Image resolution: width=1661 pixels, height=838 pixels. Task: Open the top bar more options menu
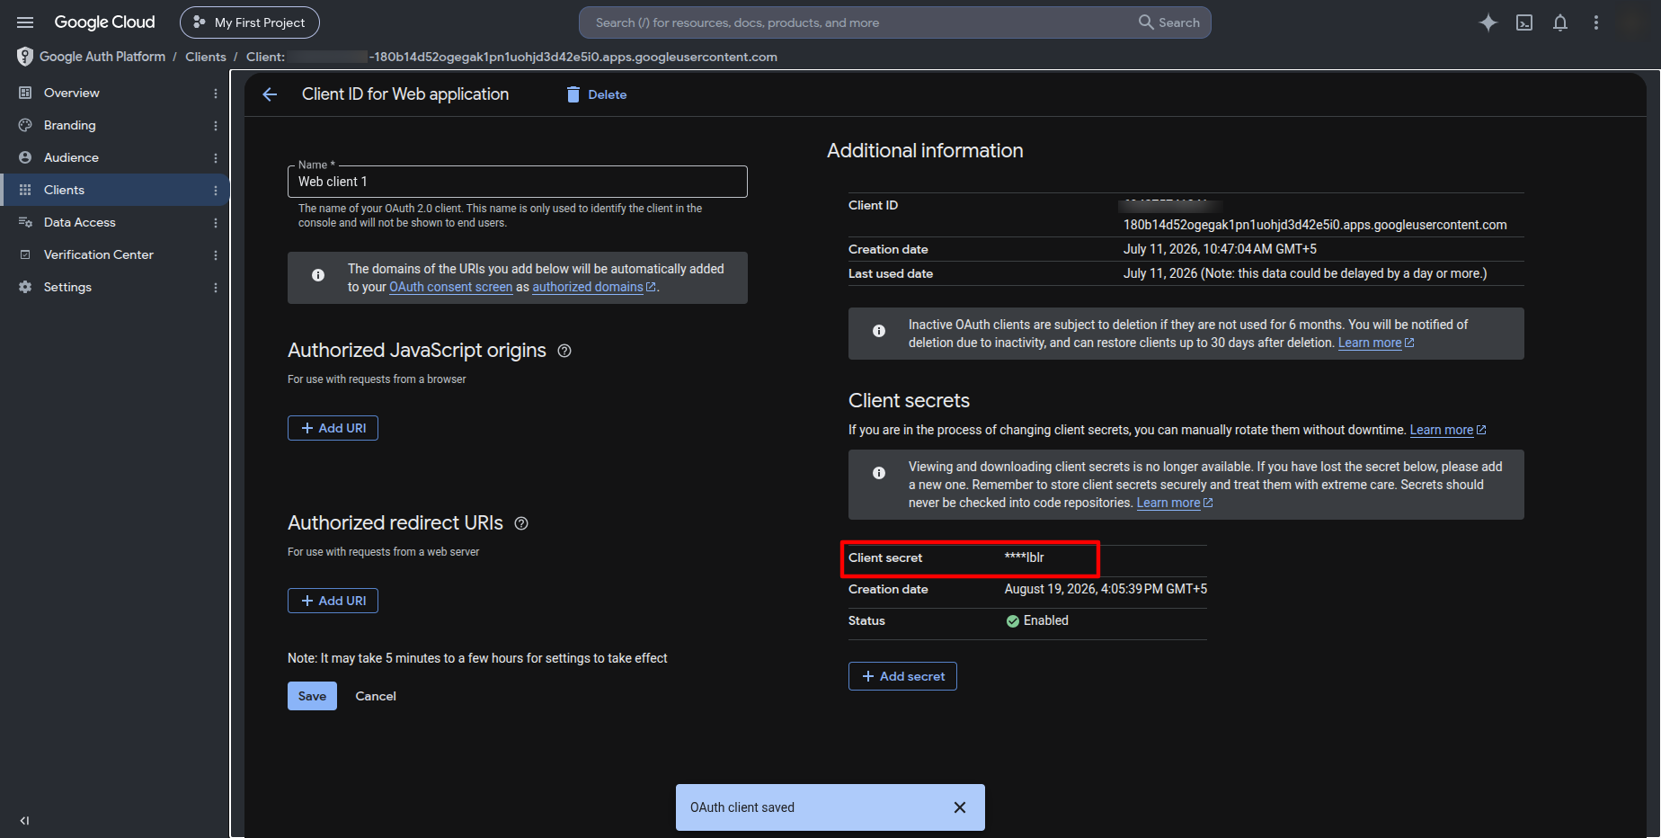(x=1596, y=22)
